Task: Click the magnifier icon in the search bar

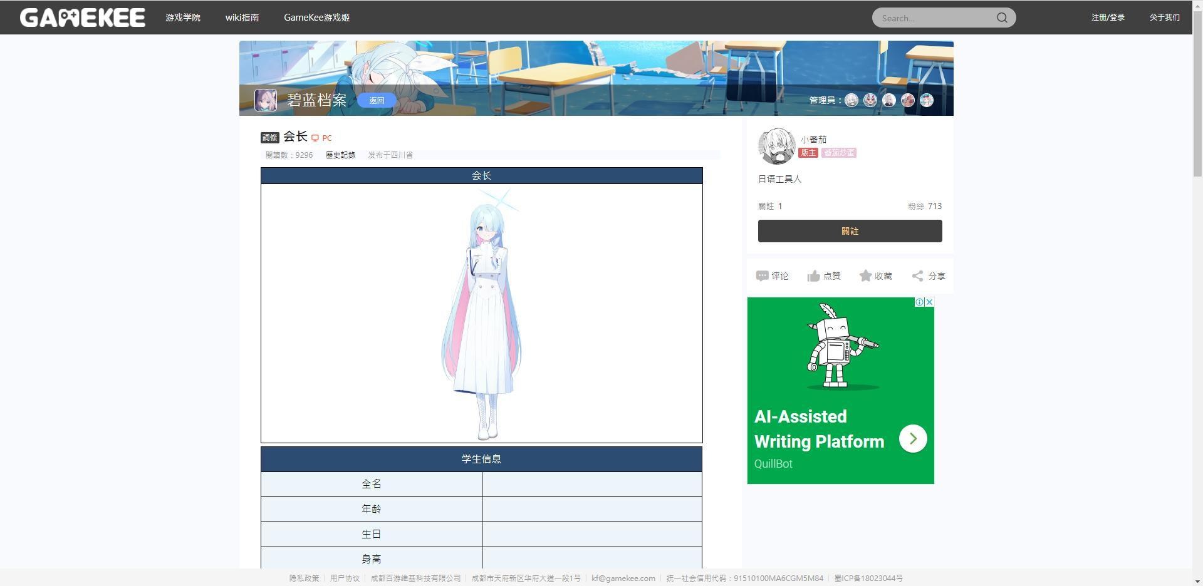Action: pyautogui.click(x=1001, y=18)
